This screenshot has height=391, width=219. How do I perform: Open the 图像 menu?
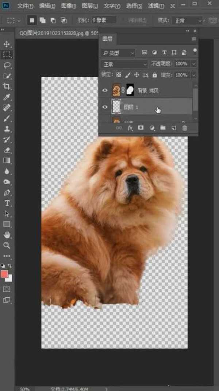tap(68, 6)
